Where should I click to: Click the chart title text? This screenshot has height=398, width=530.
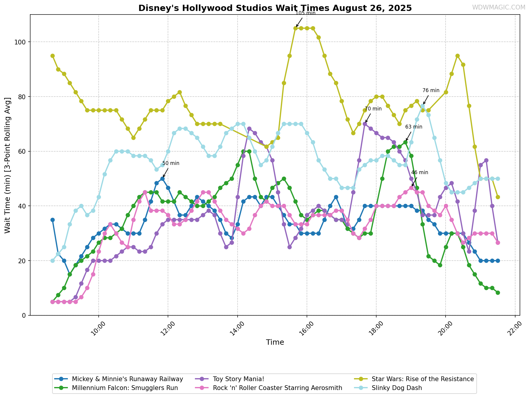click(x=275, y=8)
